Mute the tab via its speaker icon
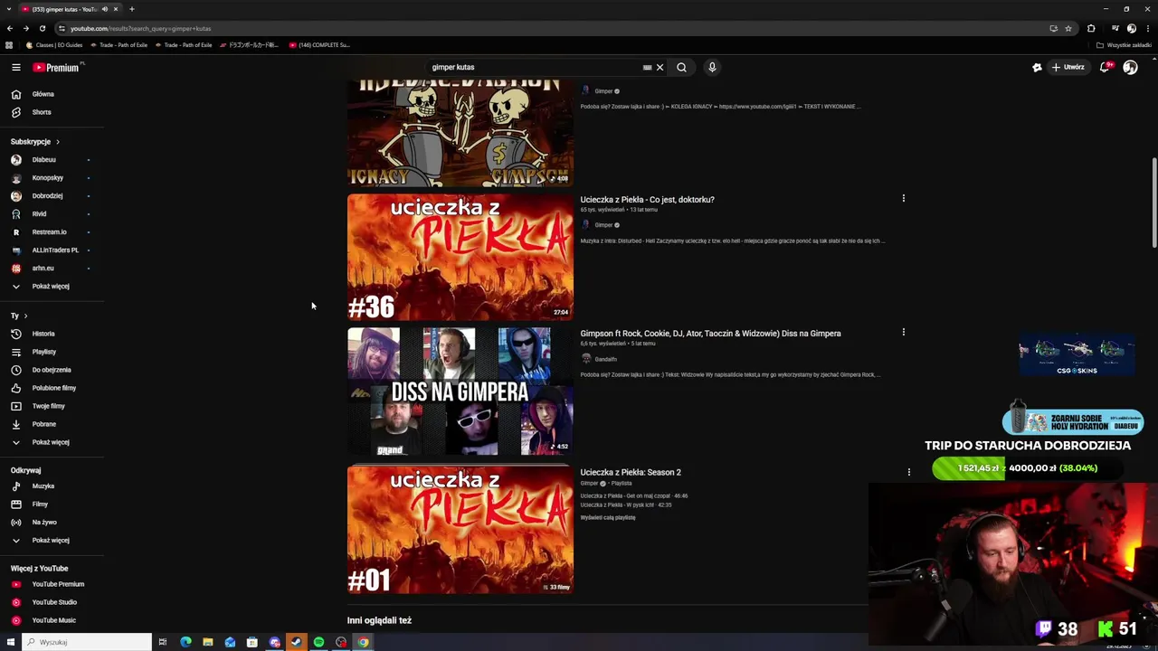 click(x=105, y=9)
